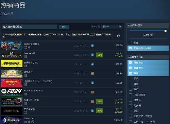Click the positive review icon in the New World row
The width and height of the screenshot is (170, 124).
(x=92, y=55)
